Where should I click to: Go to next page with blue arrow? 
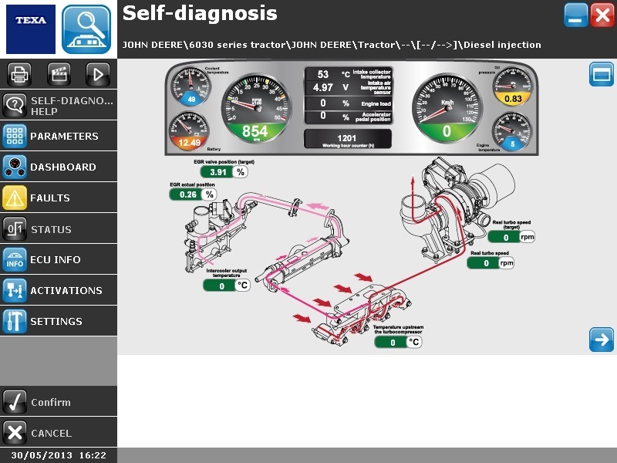(601, 340)
